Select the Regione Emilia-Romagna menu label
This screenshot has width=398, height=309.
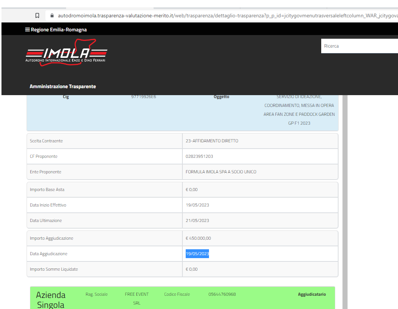pos(59,29)
